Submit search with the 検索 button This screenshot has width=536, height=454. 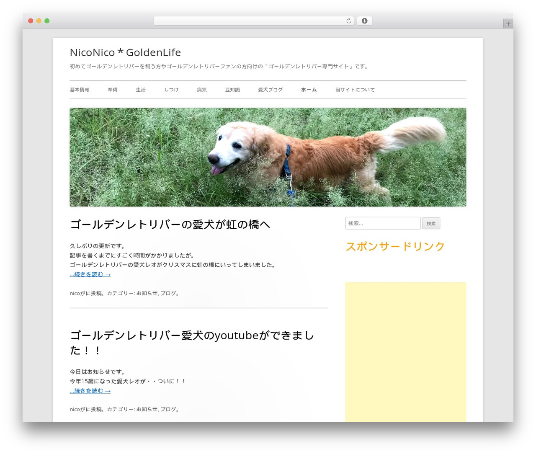pyautogui.click(x=431, y=223)
